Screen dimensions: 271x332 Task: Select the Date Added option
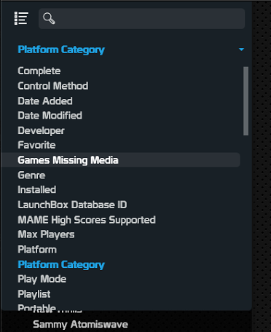coord(45,100)
